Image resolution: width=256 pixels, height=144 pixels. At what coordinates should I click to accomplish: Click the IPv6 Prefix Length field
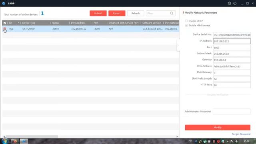point(232,79)
